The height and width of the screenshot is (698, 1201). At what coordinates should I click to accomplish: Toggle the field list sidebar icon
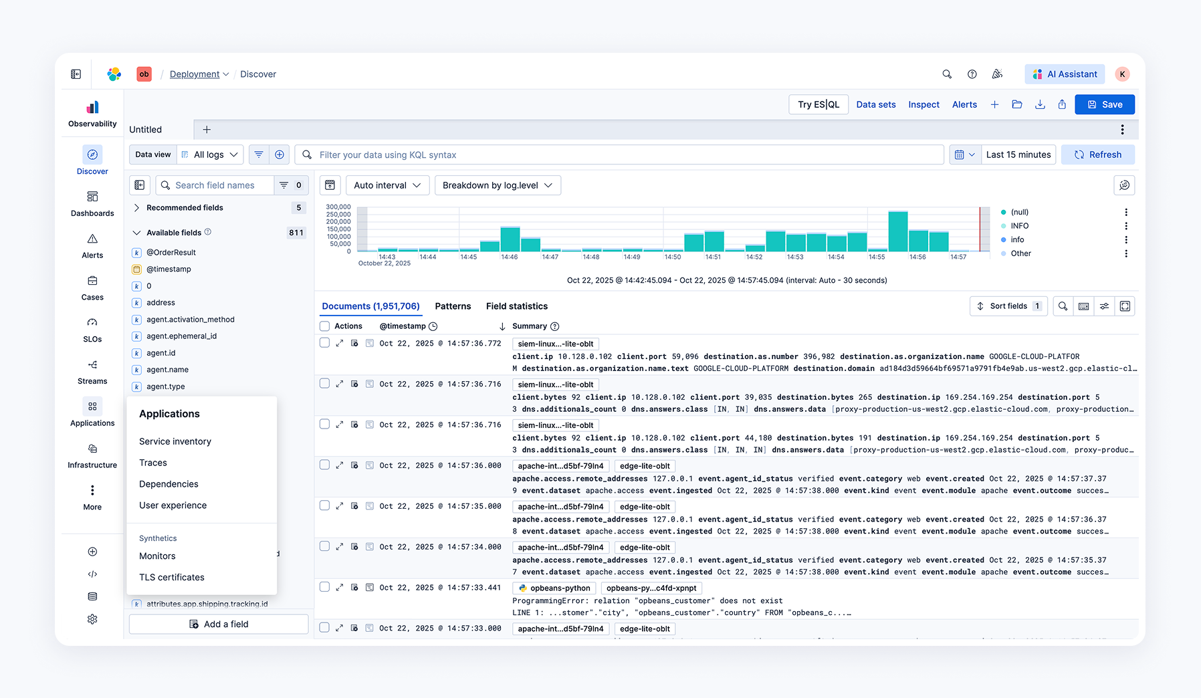[x=140, y=185]
